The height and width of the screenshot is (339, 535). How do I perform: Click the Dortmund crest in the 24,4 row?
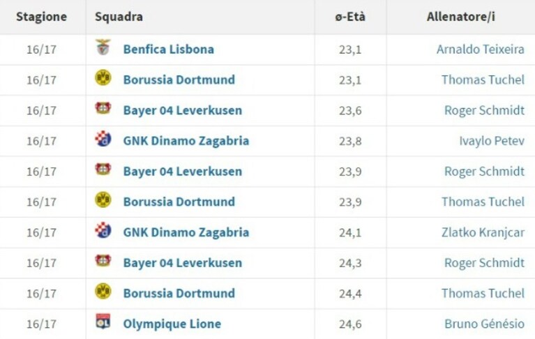[x=103, y=292]
